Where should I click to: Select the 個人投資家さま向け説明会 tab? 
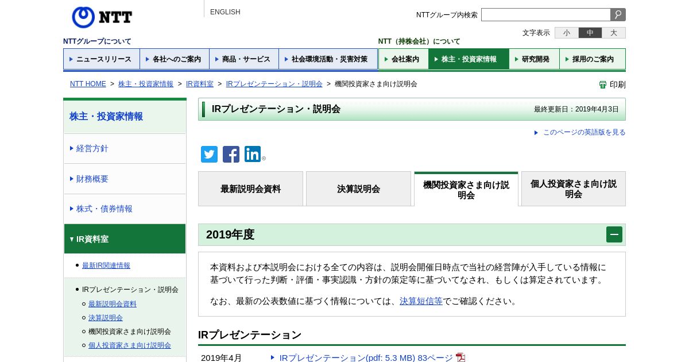point(574,188)
